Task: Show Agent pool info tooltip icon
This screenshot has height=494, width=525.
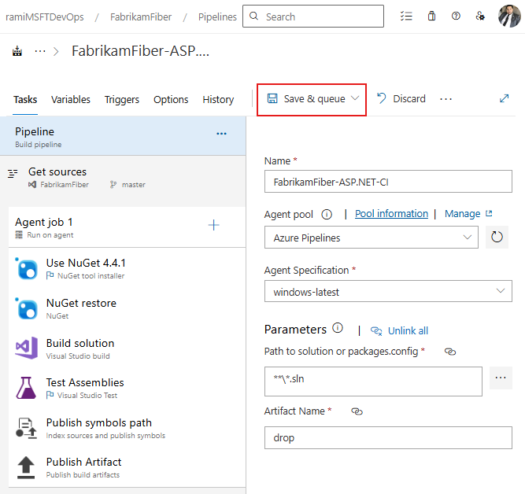Action: click(327, 214)
